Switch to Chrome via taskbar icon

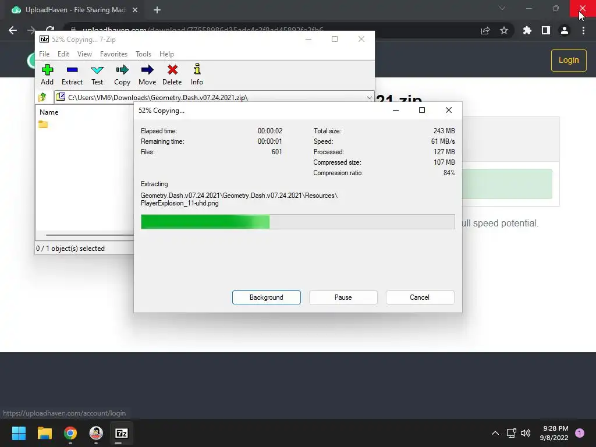pyautogui.click(x=70, y=433)
